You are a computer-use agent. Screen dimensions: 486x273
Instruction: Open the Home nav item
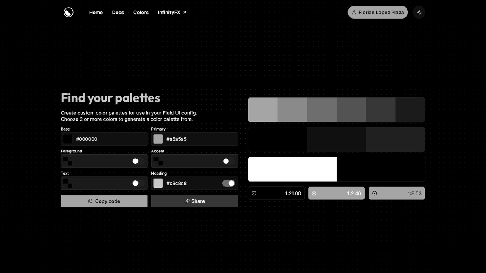click(96, 13)
